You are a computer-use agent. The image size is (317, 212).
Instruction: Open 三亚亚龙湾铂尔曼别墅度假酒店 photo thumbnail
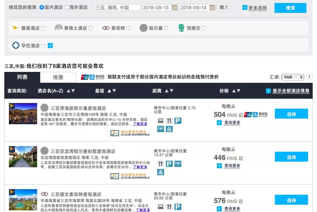point(23,156)
